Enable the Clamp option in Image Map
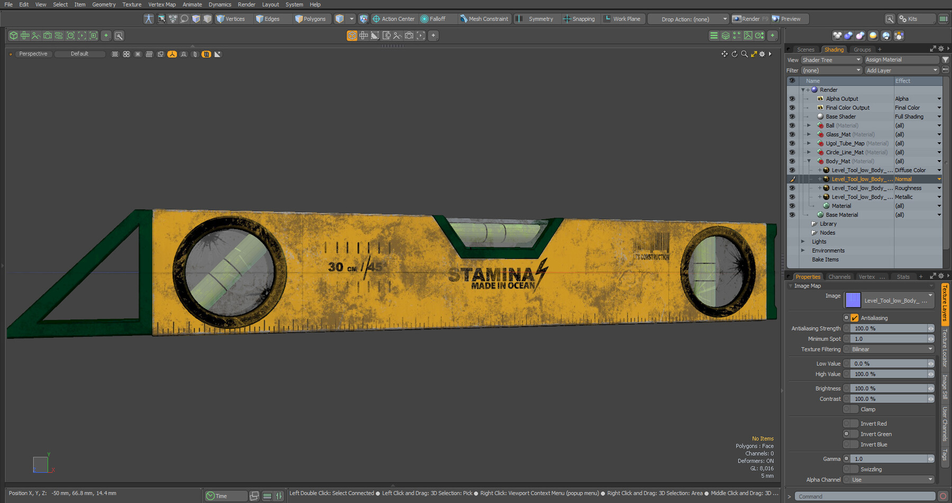 pyautogui.click(x=850, y=409)
